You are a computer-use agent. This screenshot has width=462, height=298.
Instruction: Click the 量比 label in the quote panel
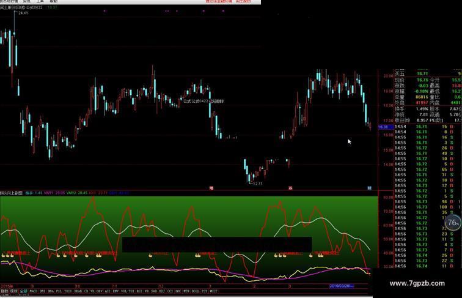(435, 97)
